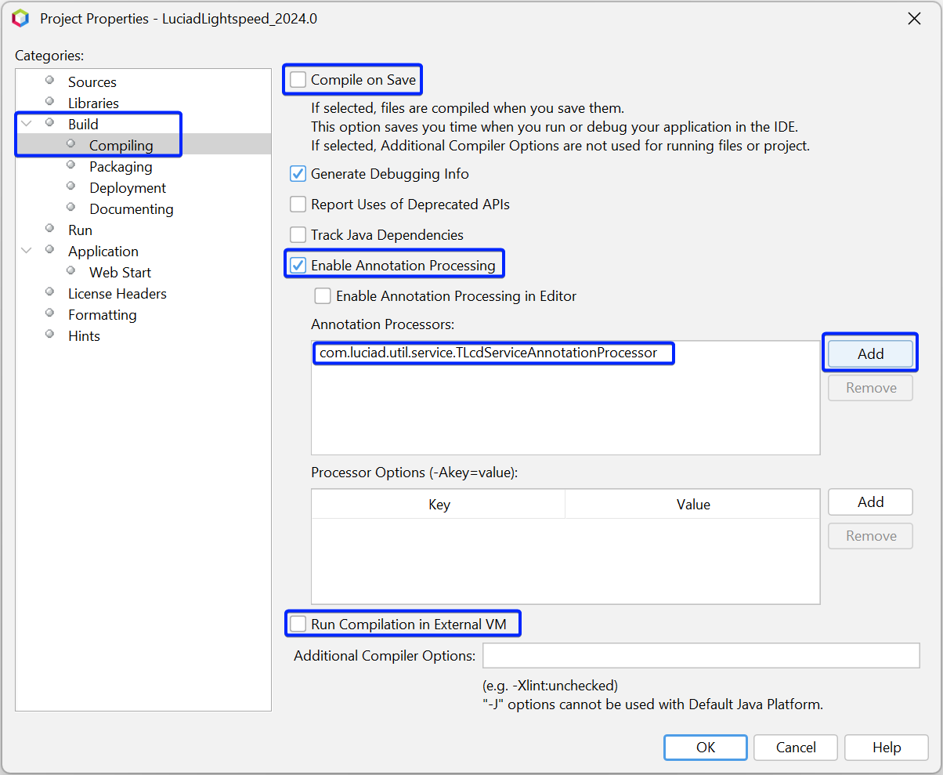Confirm the dialog with OK

point(706,748)
